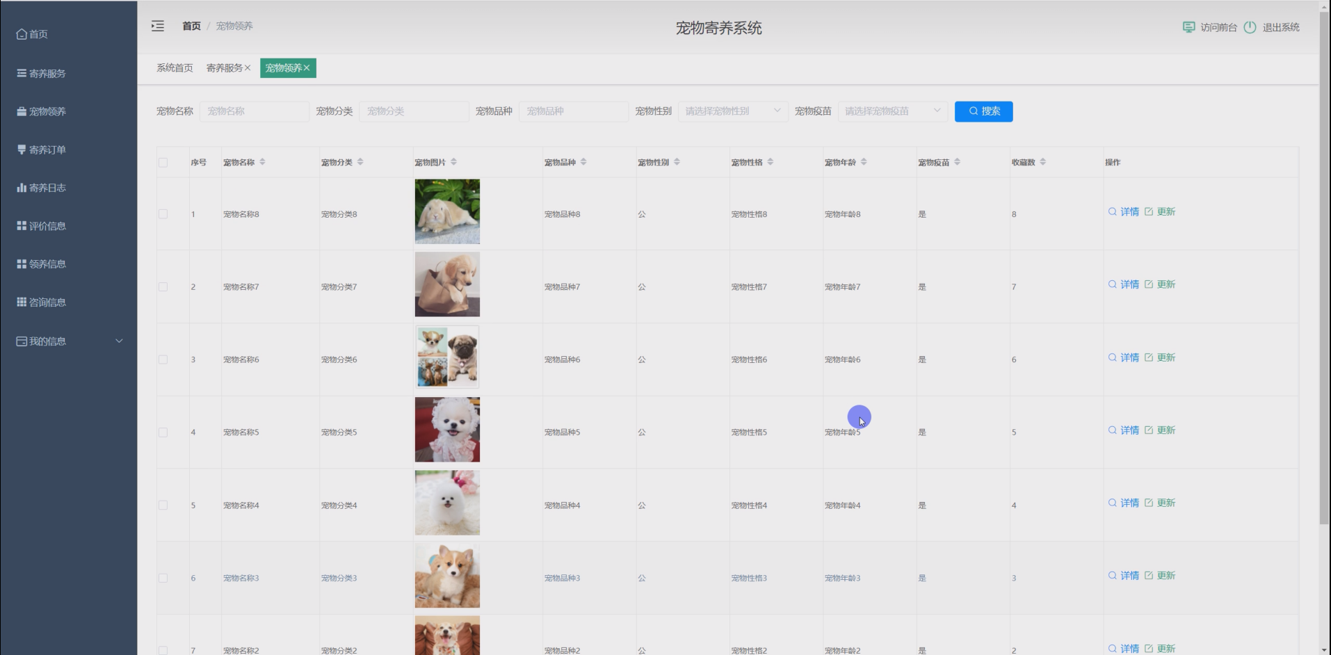Screen dimensions: 1331x655
Task: Click the 宠物名称 search input
Action: click(255, 111)
